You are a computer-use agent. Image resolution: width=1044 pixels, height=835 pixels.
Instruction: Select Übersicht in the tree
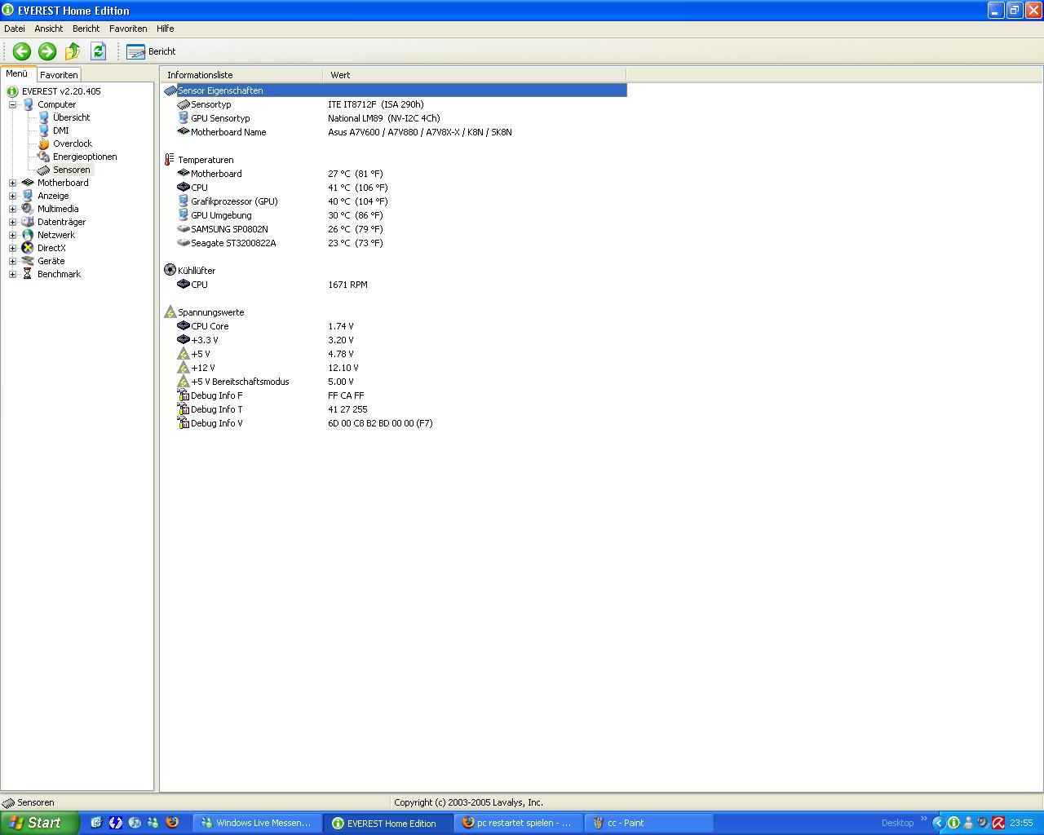click(x=71, y=117)
